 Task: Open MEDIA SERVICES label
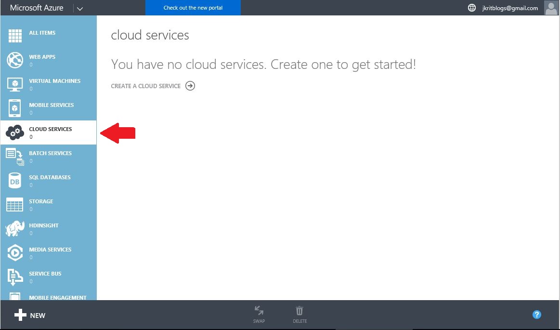coord(50,250)
